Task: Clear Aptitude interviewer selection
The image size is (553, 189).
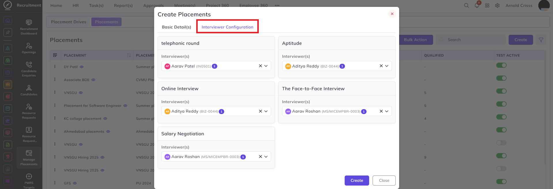Action: 381,66
